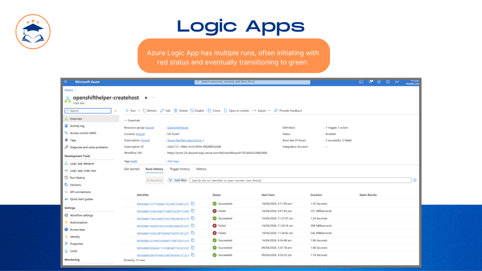Open the failed run ending CU09
The width and height of the screenshot is (482, 271).
pyautogui.click(x=163, y=211)
